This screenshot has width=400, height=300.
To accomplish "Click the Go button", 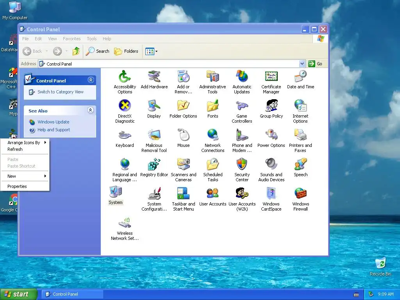I will [x=315, y=64].
